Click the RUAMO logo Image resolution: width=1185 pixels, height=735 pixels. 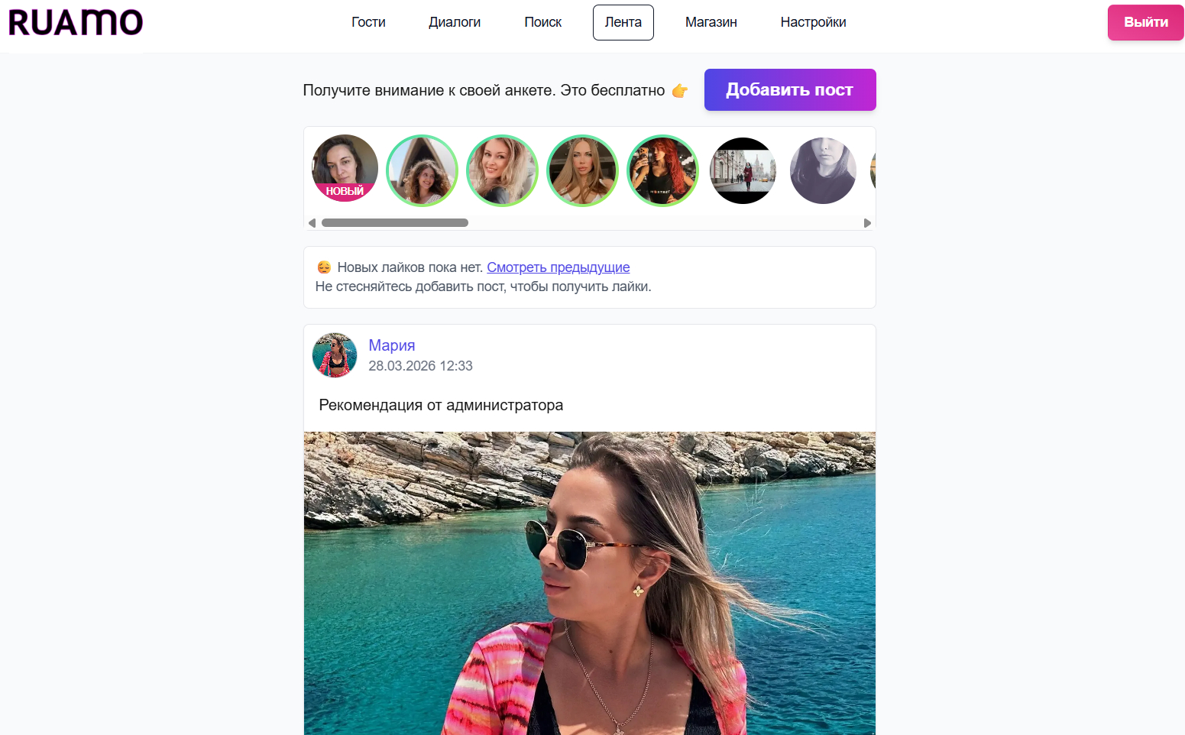point(76,23)
